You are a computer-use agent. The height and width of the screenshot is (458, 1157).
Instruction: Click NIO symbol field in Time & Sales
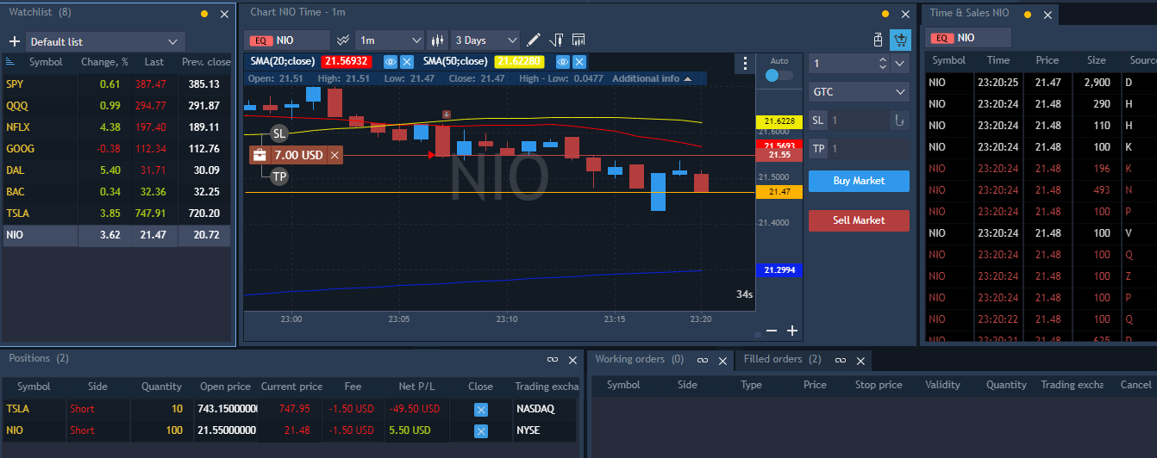point(968,38)
